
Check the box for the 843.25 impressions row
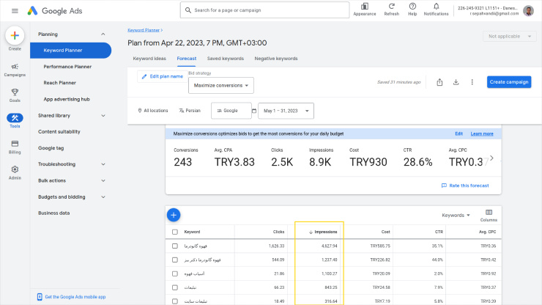pos(175,287)
